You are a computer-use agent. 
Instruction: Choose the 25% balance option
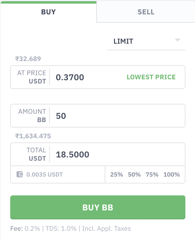pos(117,174)
